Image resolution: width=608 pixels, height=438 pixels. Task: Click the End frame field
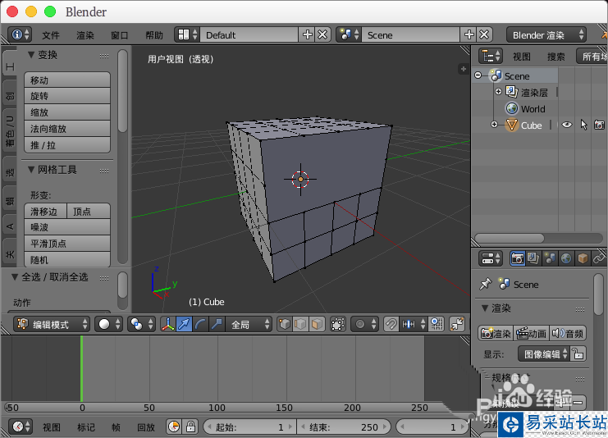click(x=344, y=427)
